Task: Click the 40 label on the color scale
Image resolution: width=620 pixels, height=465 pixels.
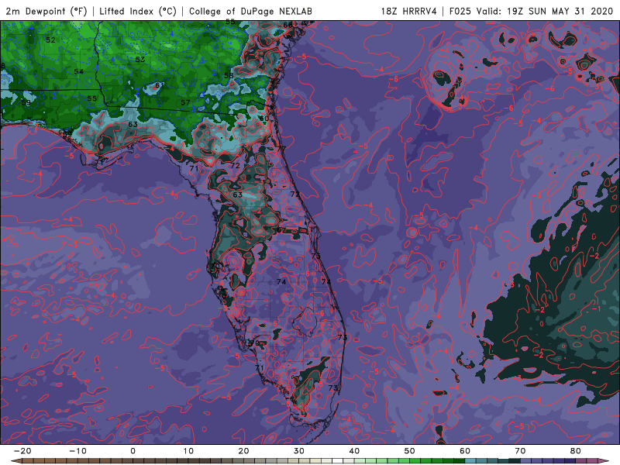Action: point(354,451)
